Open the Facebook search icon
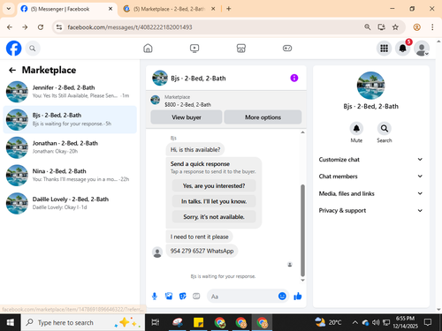The width and height of the screenshot is (442, 331). click(33, 49)
